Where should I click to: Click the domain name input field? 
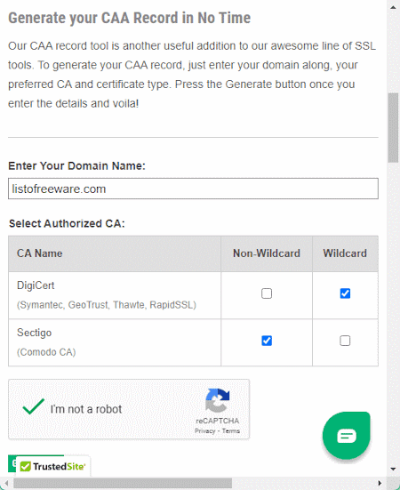pyautogui.click(x=193, y=189)
